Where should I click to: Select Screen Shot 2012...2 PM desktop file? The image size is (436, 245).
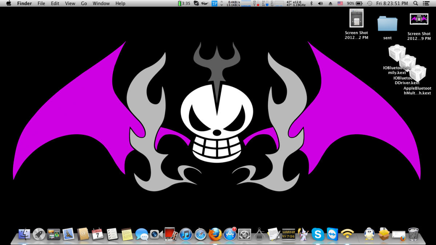click(356, 24)
